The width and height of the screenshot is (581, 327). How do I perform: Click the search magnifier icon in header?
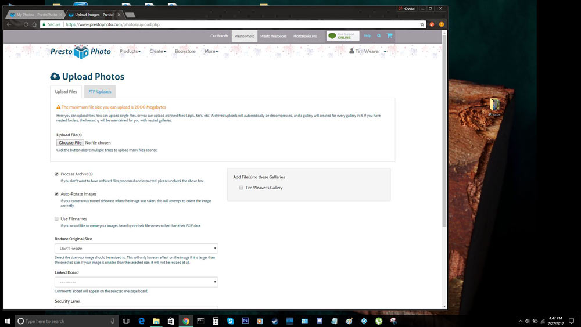click(x=379, y=36)
